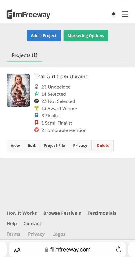Open the film poster thumbnail
This screenshot has width=135, height=257.
(18, 90)
